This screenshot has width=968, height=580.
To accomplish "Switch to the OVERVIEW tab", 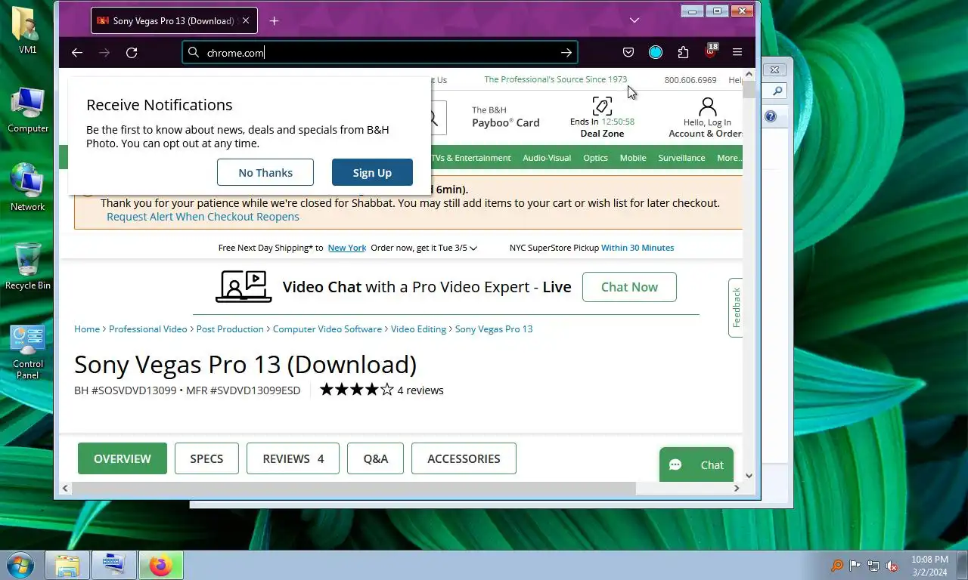I will tap(123, 458).
